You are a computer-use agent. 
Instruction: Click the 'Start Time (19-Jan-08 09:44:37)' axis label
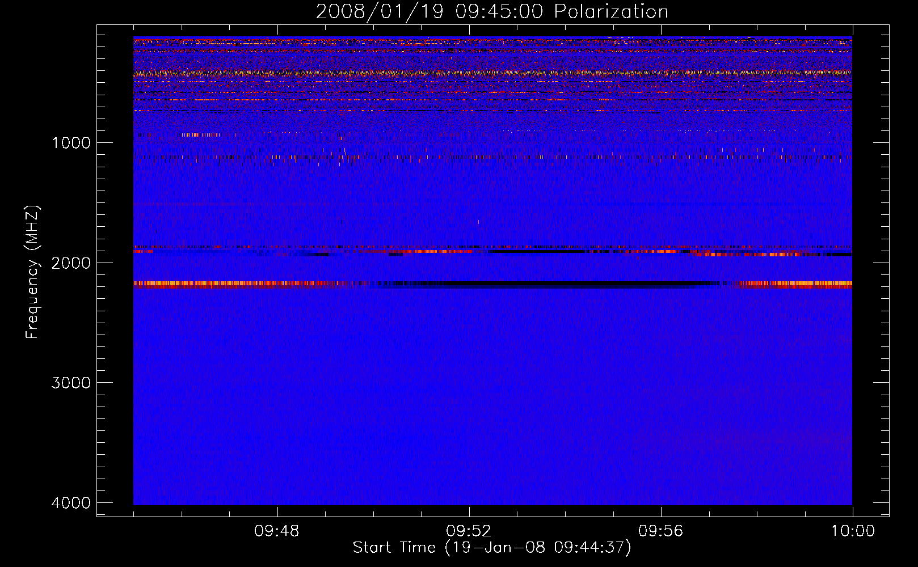tap(492, 548)
